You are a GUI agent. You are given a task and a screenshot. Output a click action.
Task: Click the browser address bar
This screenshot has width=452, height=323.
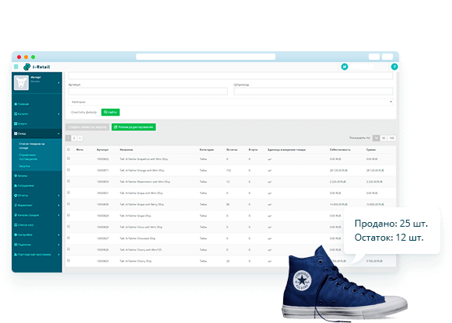pyautogui.click(x=205, y=57)
